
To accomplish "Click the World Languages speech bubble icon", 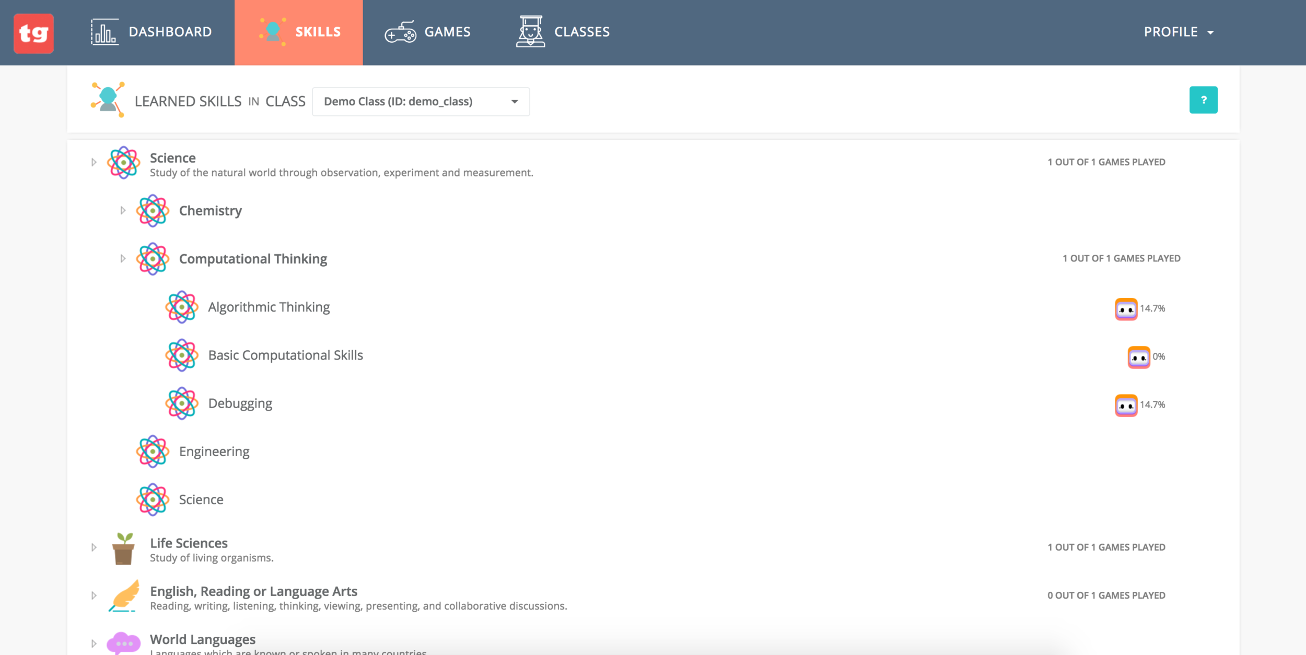I will [123, 643].
